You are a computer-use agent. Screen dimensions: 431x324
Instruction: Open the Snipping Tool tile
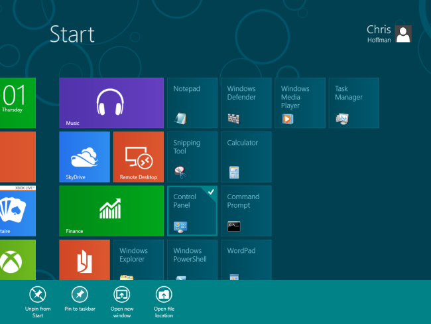click(192, 157)
